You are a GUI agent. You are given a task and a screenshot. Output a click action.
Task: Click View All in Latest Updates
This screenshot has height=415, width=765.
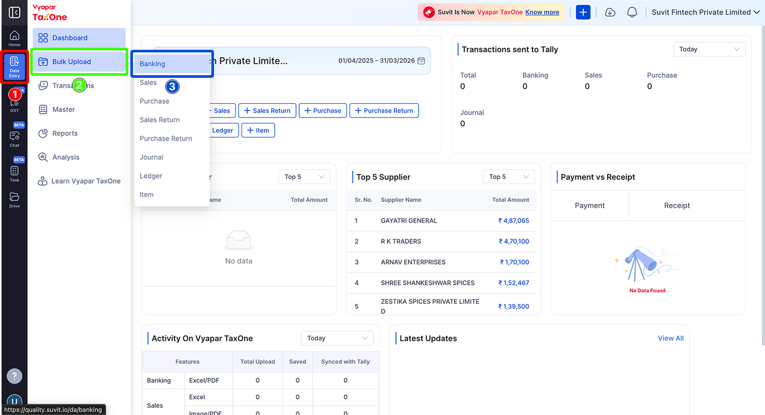[670, 338]
